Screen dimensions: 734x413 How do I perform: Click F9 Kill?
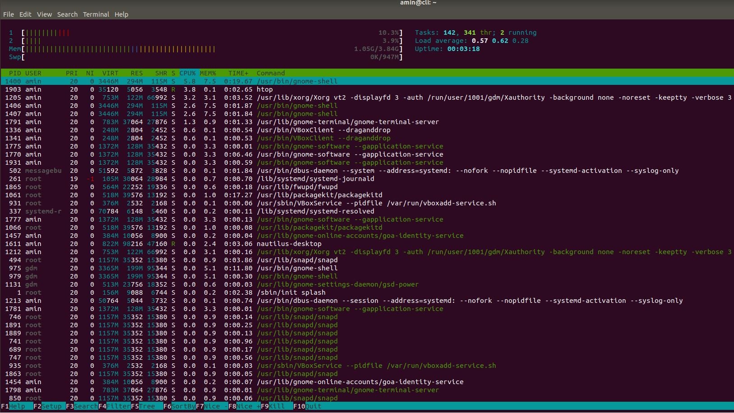pyautogui.click(x=277, y=406)
